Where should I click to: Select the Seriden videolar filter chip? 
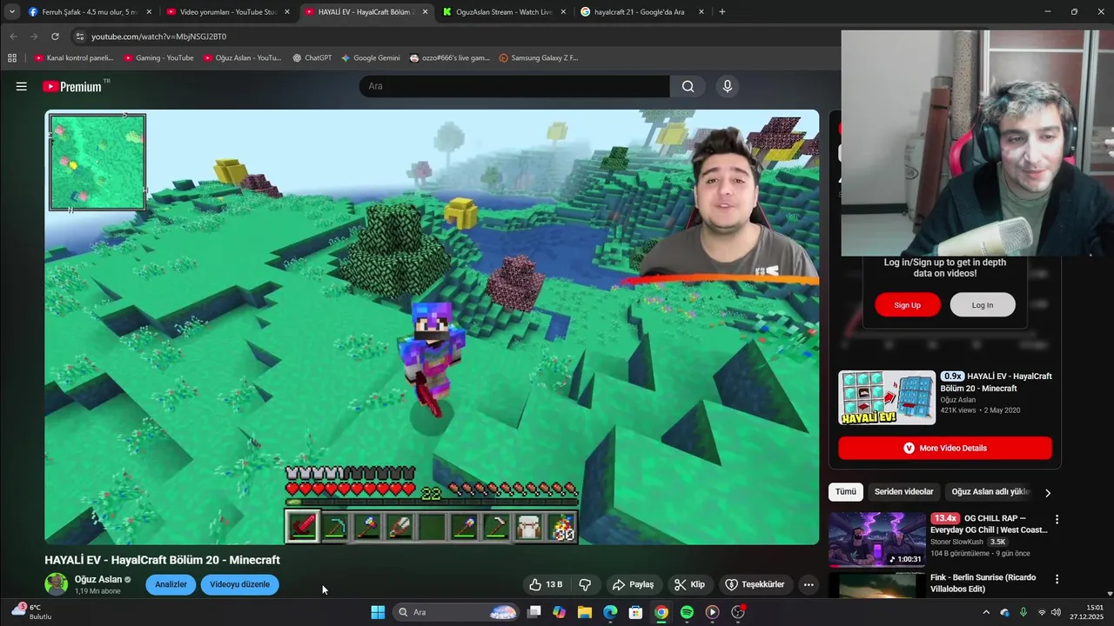tap(903, 491)
